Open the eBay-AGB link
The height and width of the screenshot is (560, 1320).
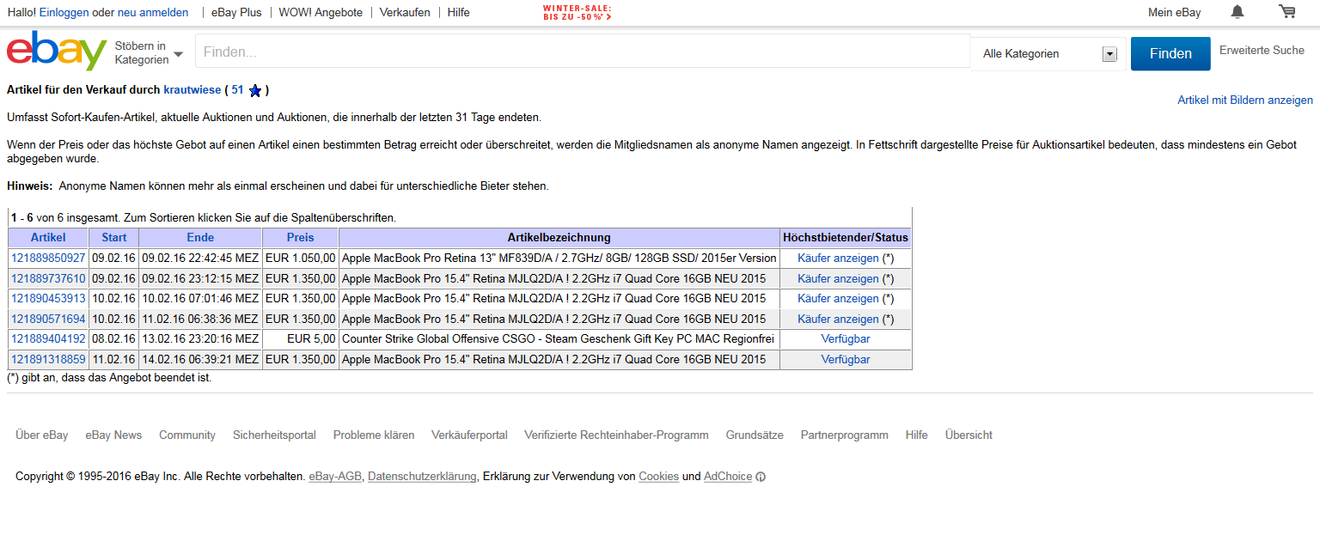(335, 477)
